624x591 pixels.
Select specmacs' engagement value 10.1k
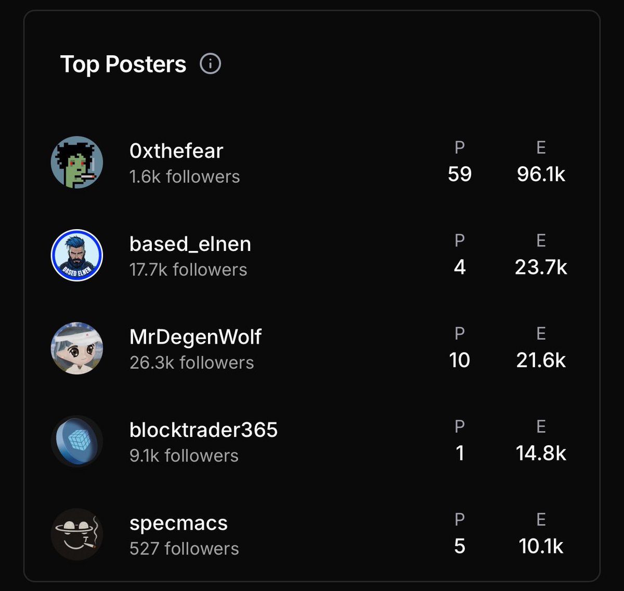541,546
